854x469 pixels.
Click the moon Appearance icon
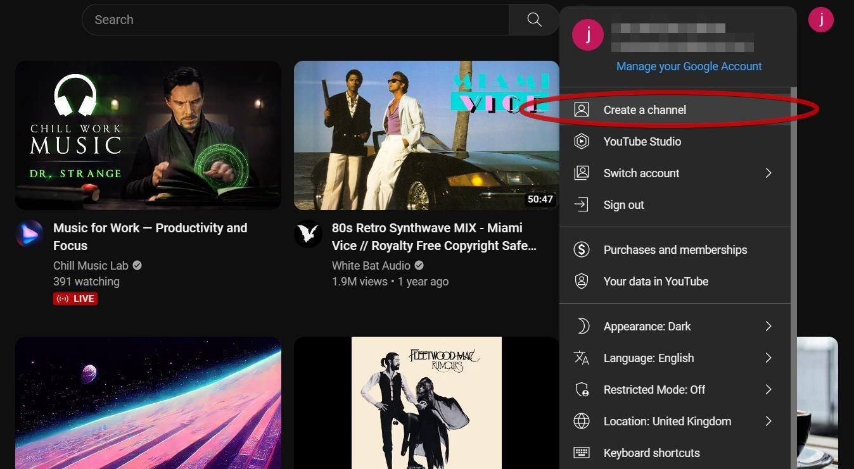582,327
